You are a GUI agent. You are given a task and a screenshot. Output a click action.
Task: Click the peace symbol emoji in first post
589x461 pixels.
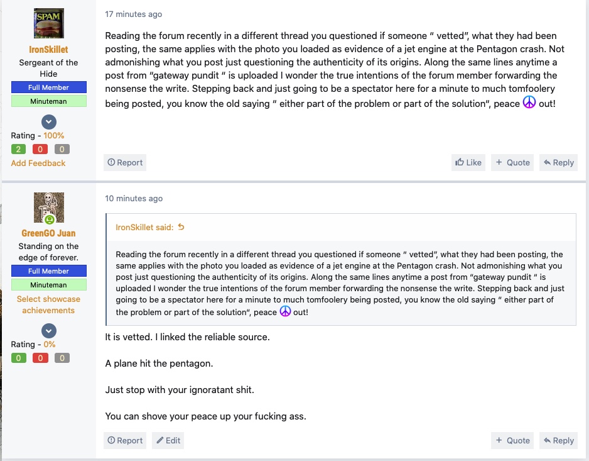pos(529,102)
